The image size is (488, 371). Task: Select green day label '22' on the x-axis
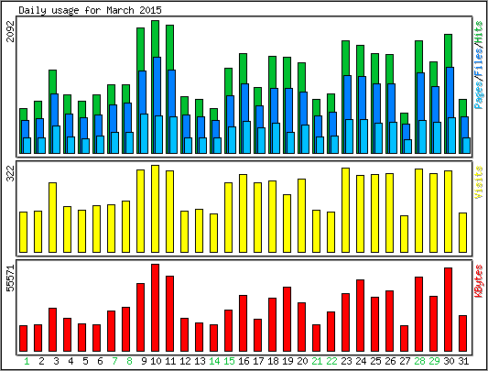coord(331,361)
